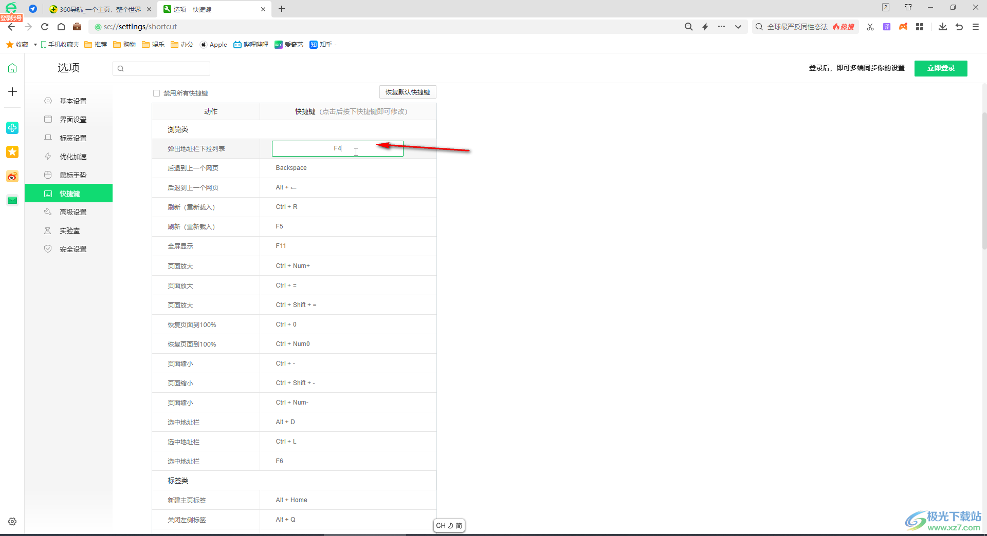Reload the page with the refresh icon
This screenshot has width=987, height=536.
(x=45, y=27)
